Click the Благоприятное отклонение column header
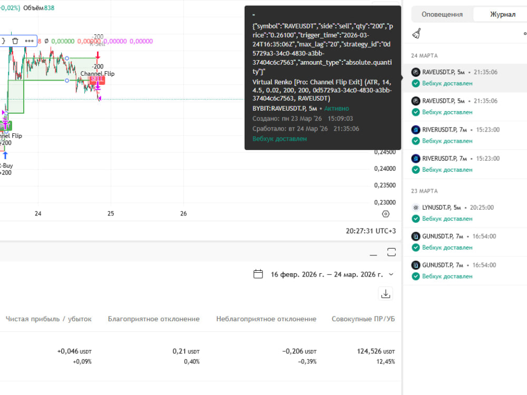The height and width of the screenshot is (395, 527). pos(153,319)
